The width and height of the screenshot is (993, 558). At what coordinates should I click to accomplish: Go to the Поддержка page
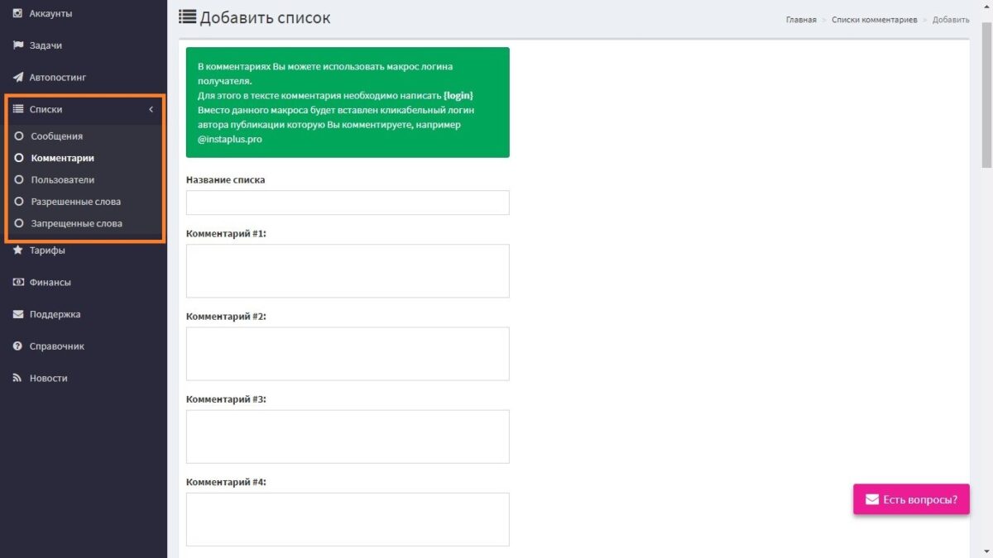(55, 314)
